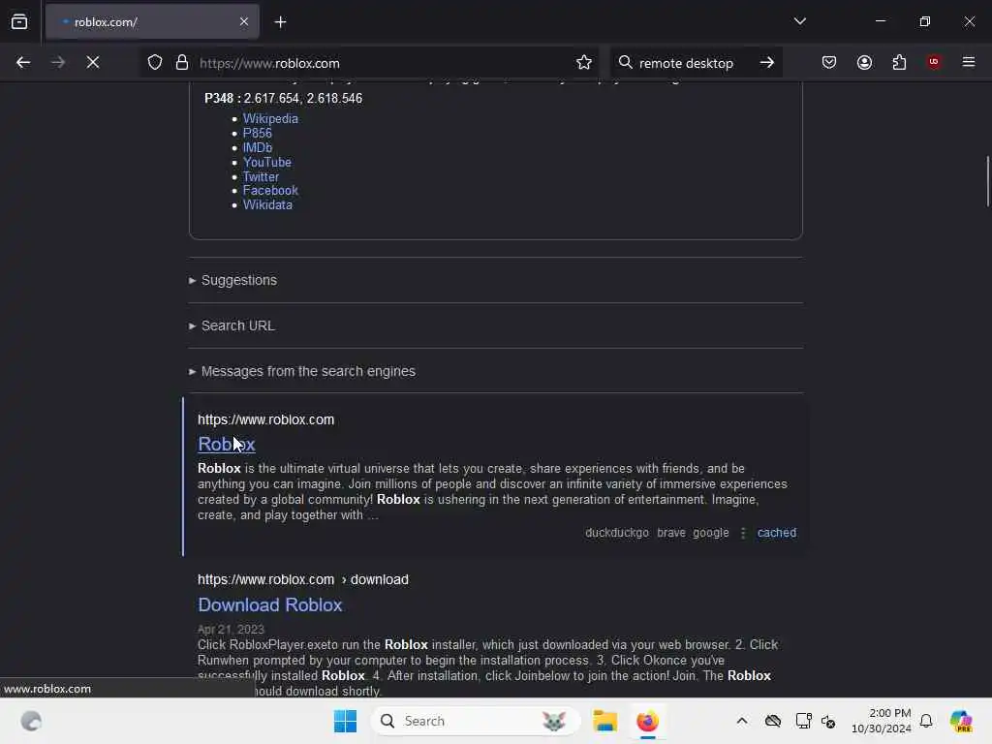992x744 pixels.
Task: View site security padlock info
Action: tap(182, 62)
